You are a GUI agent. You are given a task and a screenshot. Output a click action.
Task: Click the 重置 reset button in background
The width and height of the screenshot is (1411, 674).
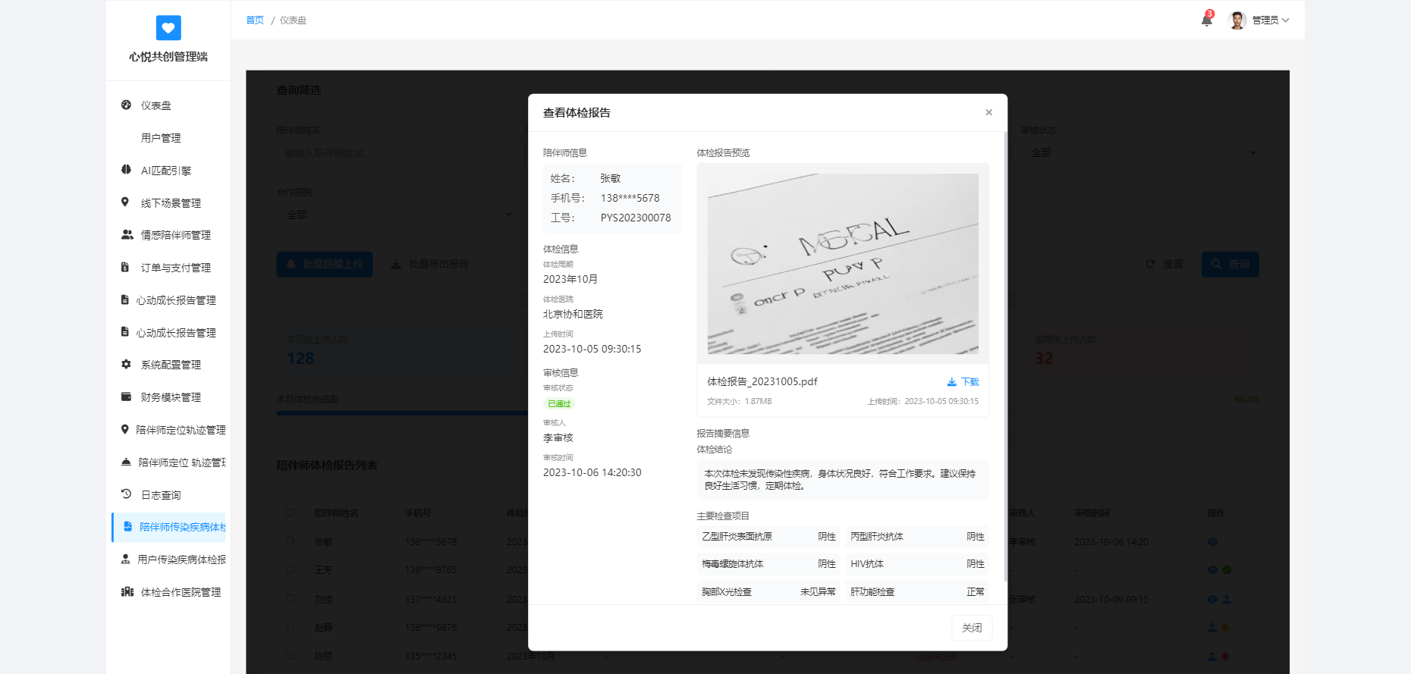[x=1164, y=264]
